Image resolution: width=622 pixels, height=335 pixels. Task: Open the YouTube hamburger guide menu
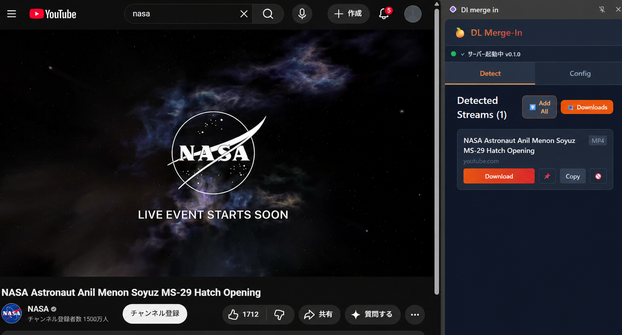pyautogui.click(x=12, y=14)
